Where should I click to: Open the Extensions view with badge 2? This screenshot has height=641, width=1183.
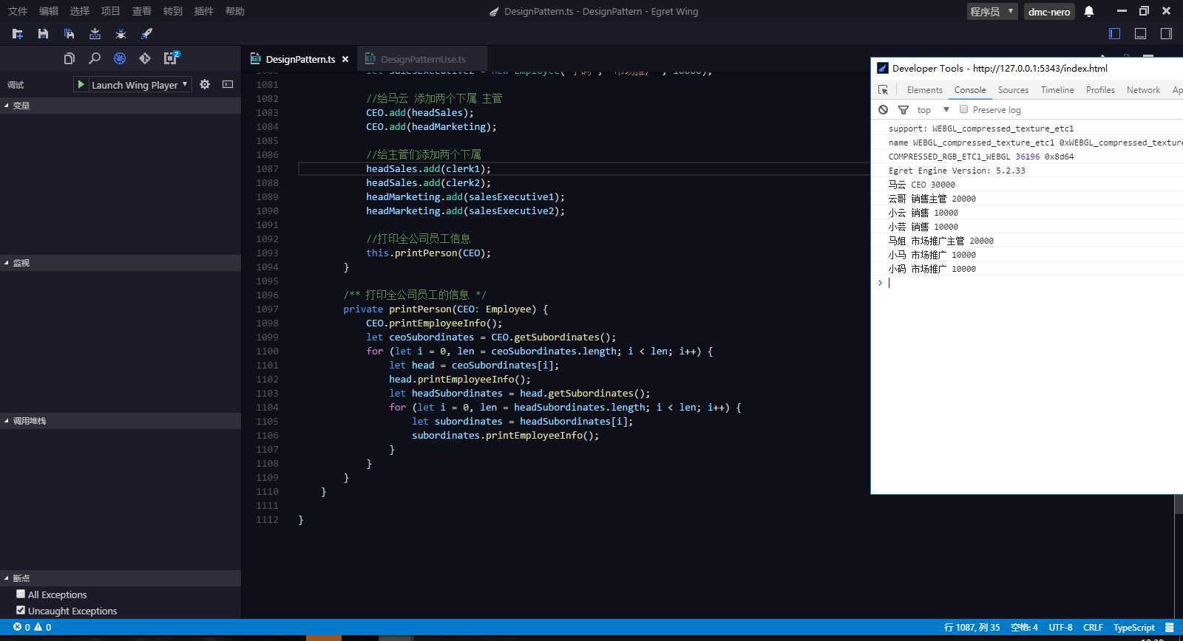point(171,58)
